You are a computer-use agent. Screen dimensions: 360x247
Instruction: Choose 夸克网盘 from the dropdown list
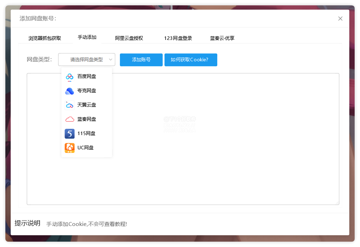tap(86, 91)
